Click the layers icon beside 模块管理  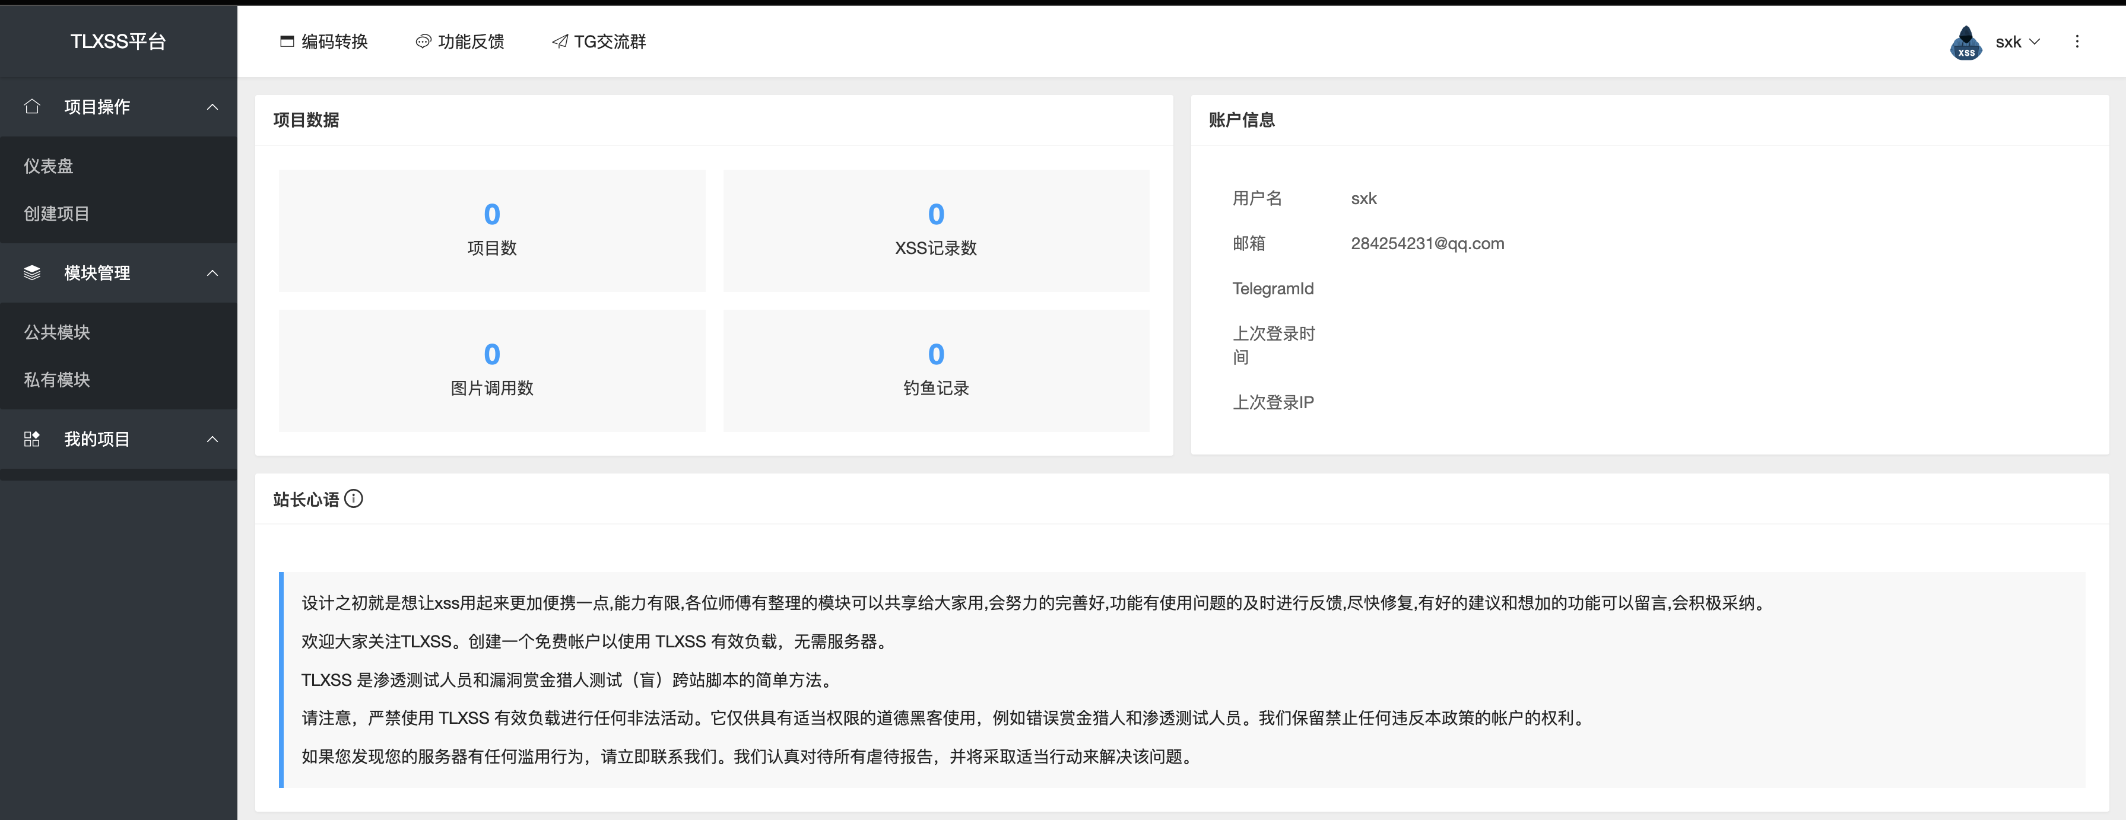[32, 273]
